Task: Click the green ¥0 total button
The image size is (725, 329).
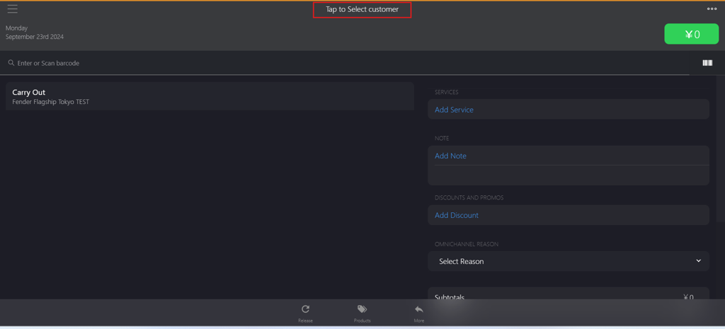Action: click(x=692, y=34)
